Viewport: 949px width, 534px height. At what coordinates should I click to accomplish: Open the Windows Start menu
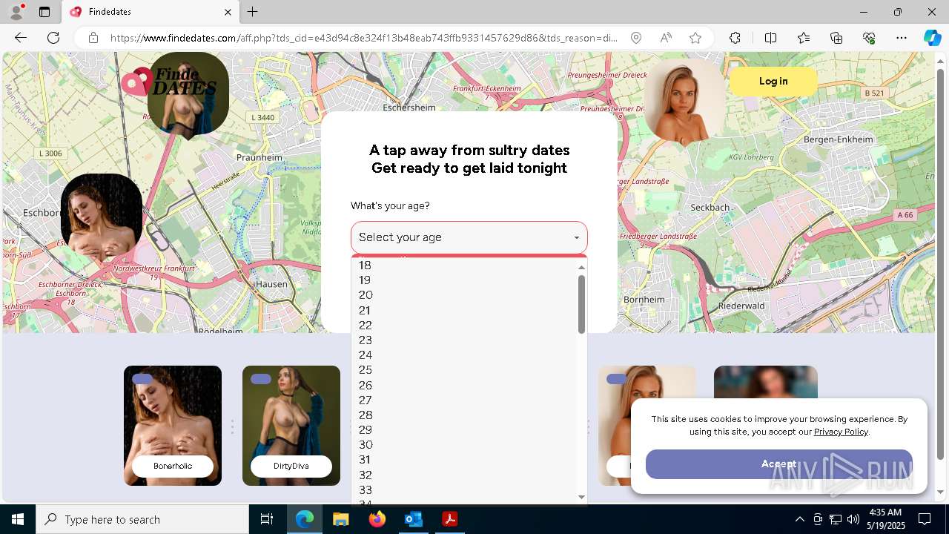tap(18, 519)
